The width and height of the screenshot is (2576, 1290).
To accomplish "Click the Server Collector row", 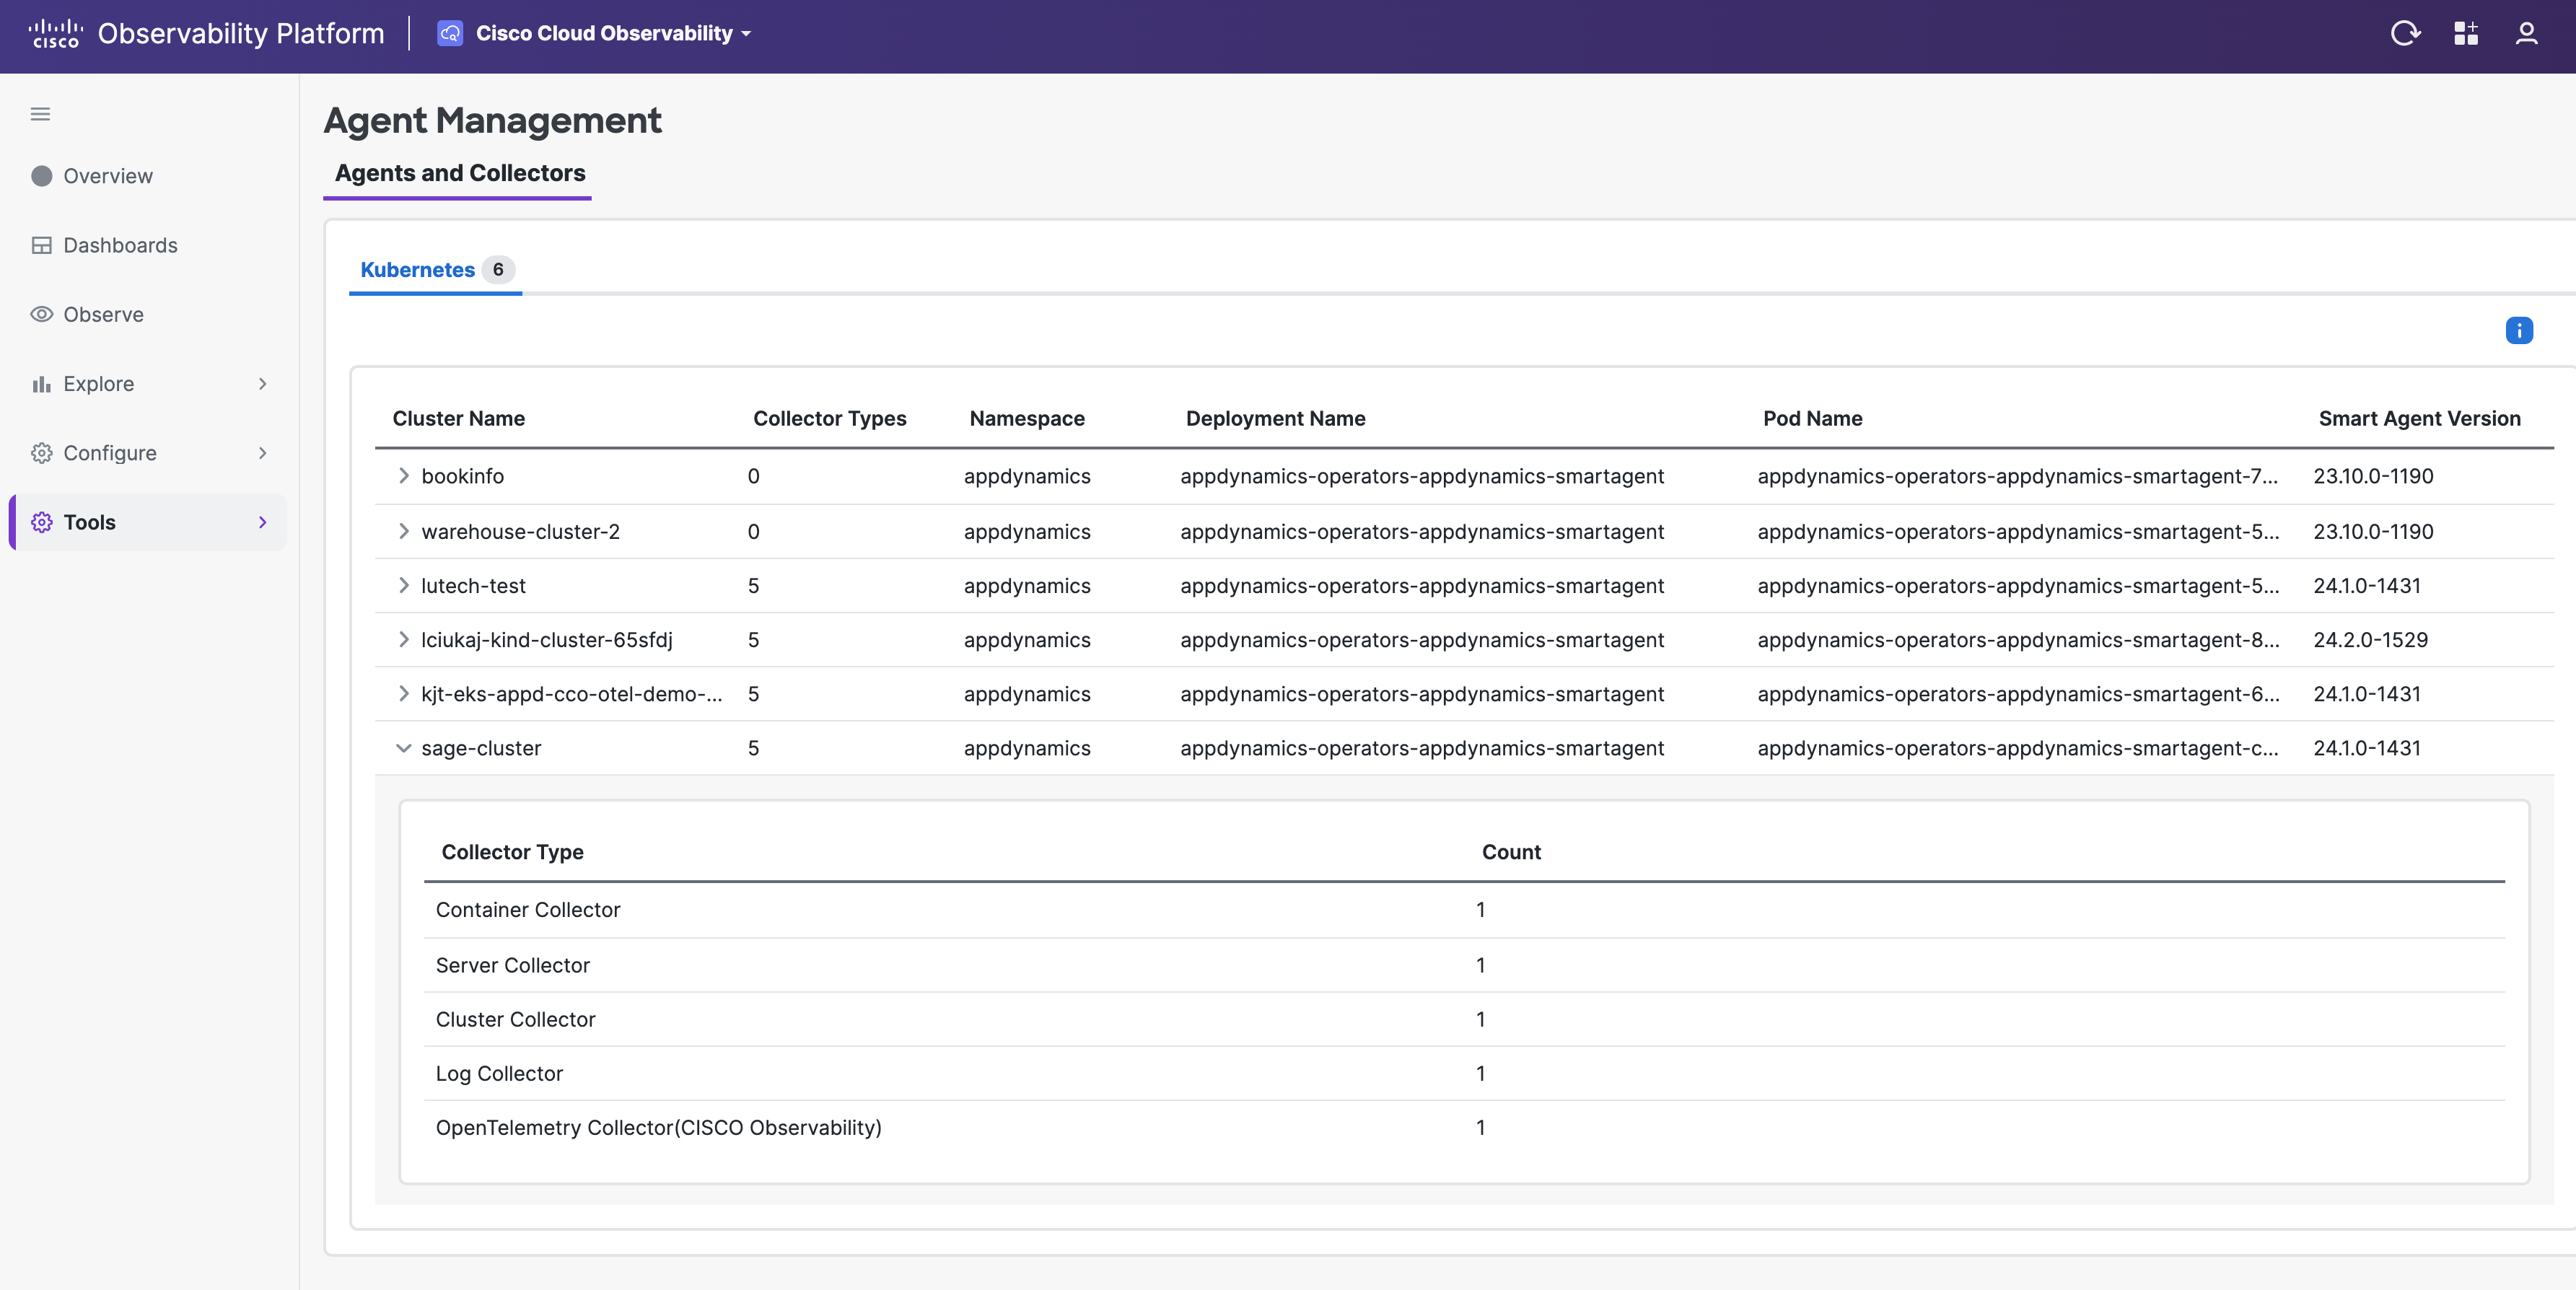I will pyautogui.click(x=1464, y=965).
